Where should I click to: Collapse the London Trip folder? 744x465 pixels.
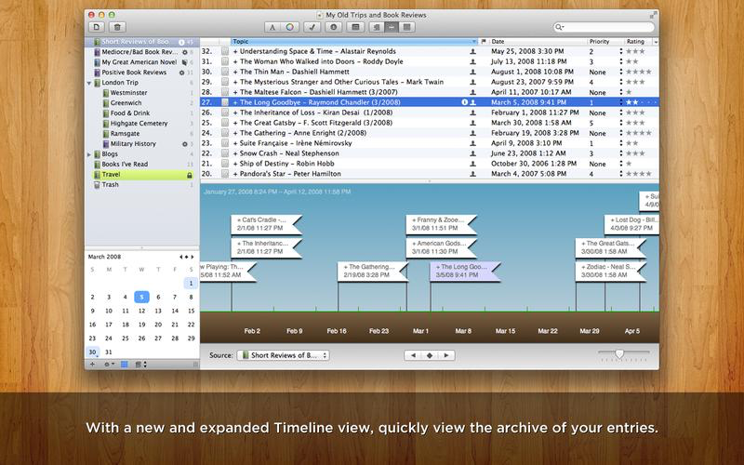[x=90, y=83]
